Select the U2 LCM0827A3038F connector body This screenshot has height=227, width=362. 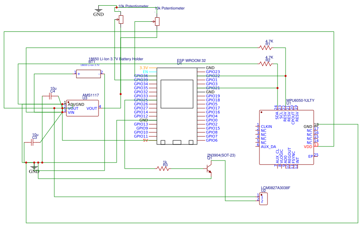(x=263, y=199)
